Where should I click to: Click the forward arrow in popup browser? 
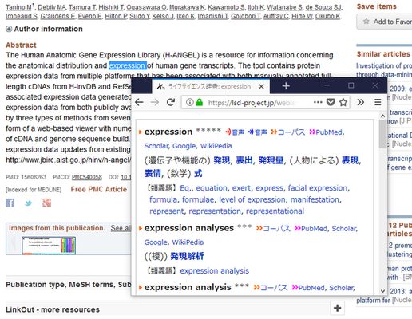155,102
